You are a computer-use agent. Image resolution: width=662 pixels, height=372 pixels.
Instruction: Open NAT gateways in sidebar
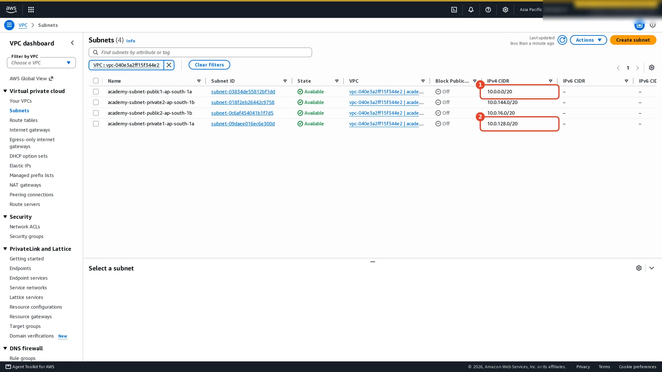tap(25, 185)
